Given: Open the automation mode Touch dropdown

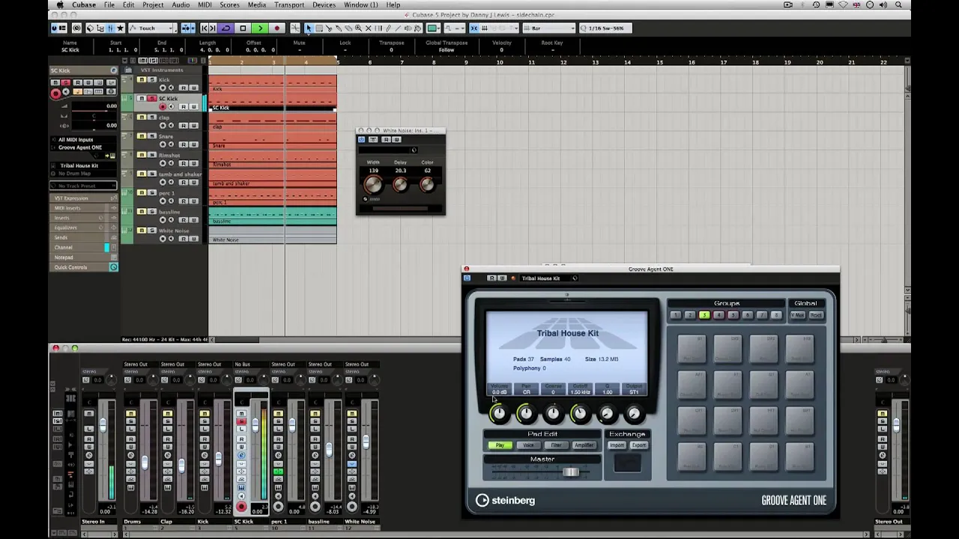Looking at the screenshot, I should tap(153, 28).
